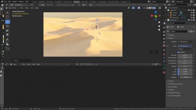Open the Render properties tab

(x=164, y=32)
